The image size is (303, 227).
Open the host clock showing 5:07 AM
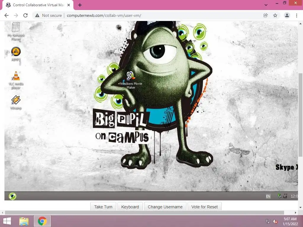[290, 221]
